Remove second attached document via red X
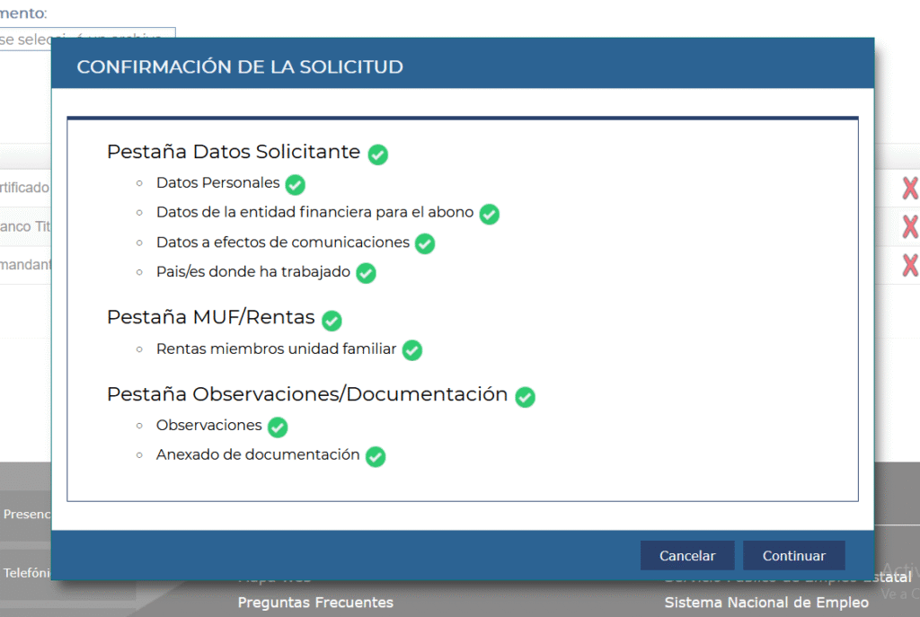 [x=909, y=226]
